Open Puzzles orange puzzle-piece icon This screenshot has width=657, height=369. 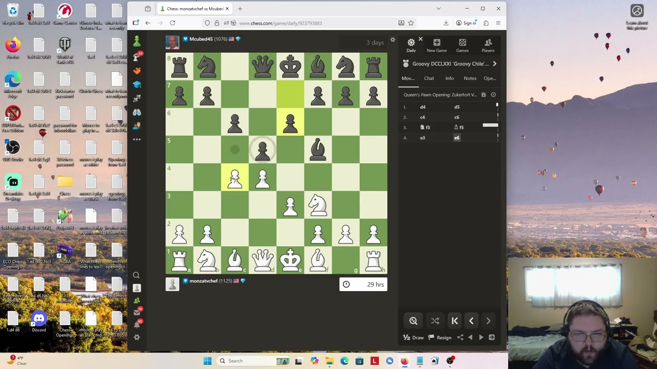[137, 71]
